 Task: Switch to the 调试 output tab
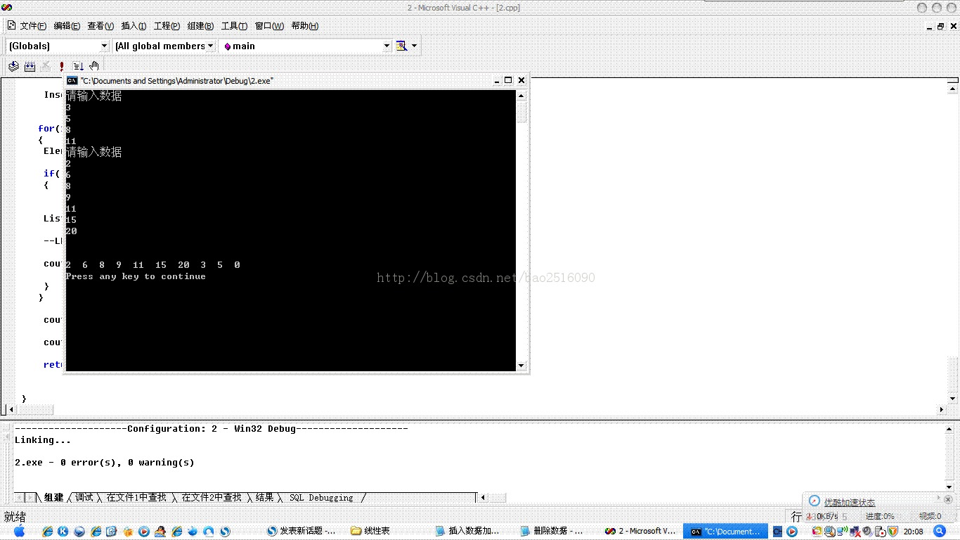(x=84, y=498)
